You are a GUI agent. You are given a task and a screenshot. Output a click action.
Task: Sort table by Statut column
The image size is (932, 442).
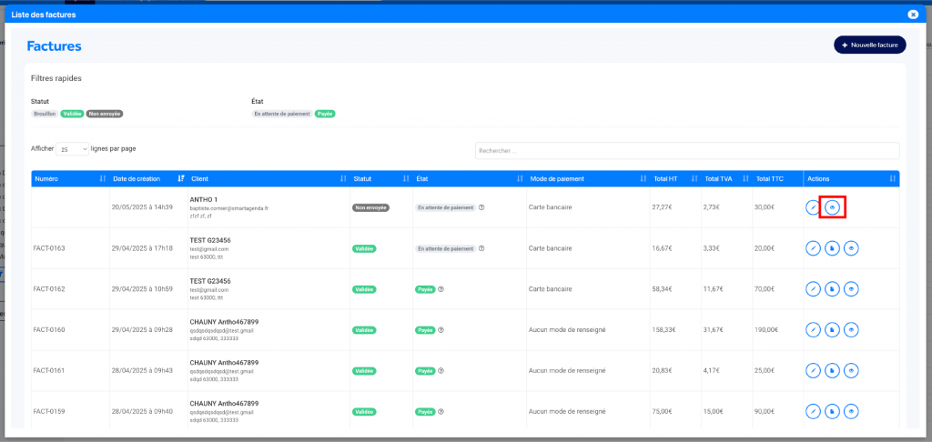(381, 179)
